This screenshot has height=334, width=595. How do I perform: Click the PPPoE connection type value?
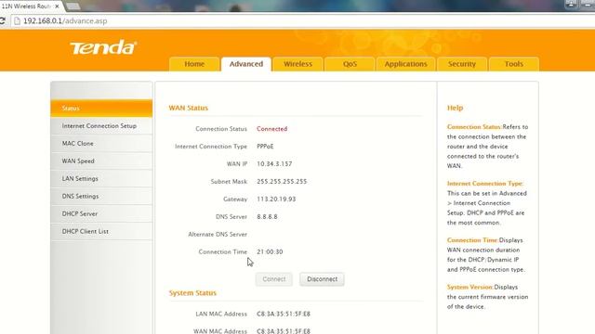click(265, 147)
